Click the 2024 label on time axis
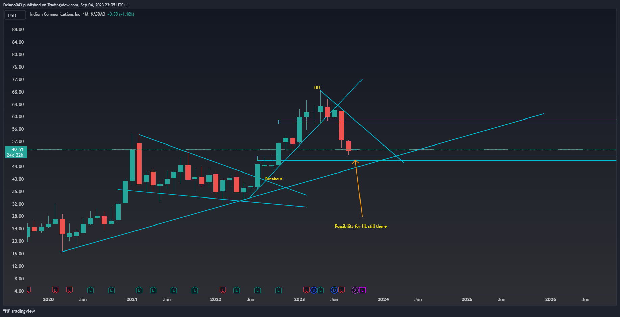Viewport: 620px width, 317px height. 383,299
